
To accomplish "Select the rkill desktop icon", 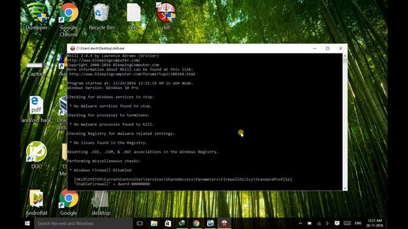I will [166, 16].
